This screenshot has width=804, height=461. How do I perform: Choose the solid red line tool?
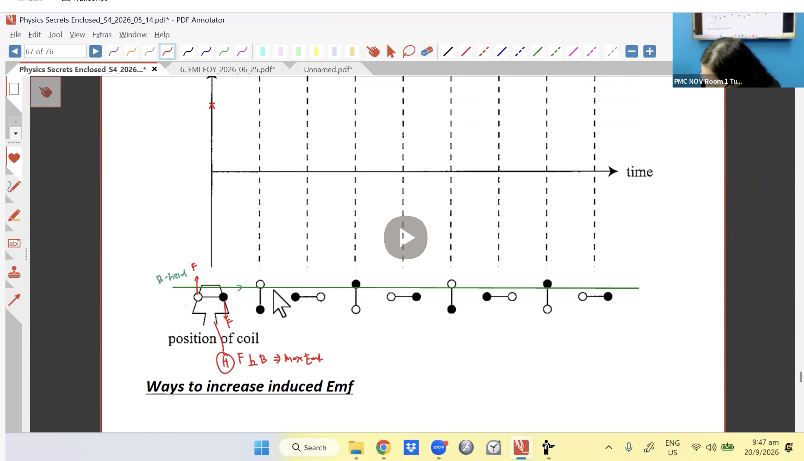coord(466,51)
